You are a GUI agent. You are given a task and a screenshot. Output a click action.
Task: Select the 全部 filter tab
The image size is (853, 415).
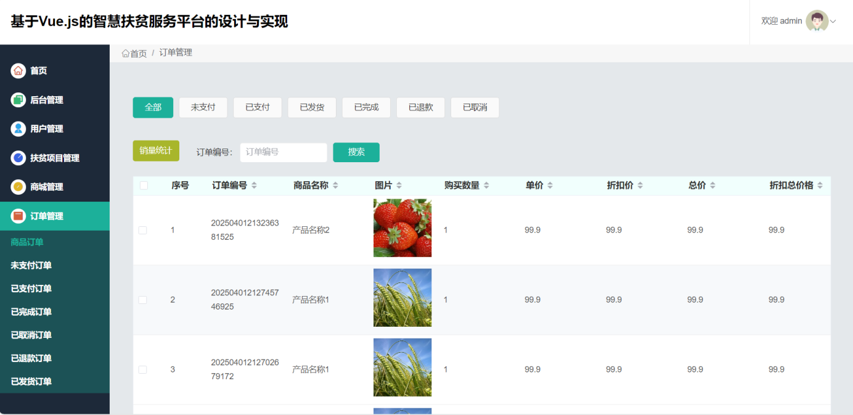tap(153, 107)
